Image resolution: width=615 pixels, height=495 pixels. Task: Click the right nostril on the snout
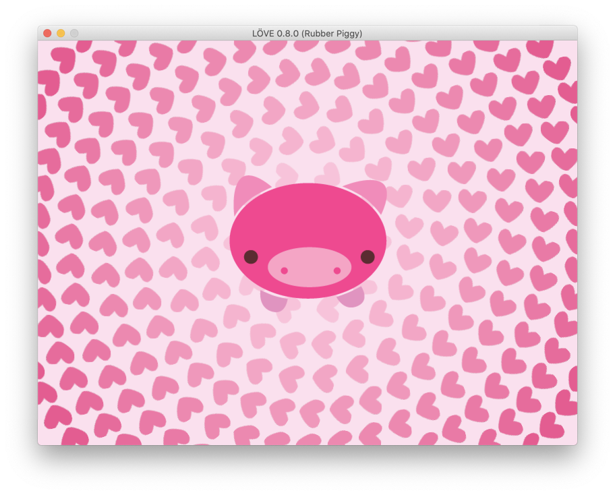coord(337,270)
